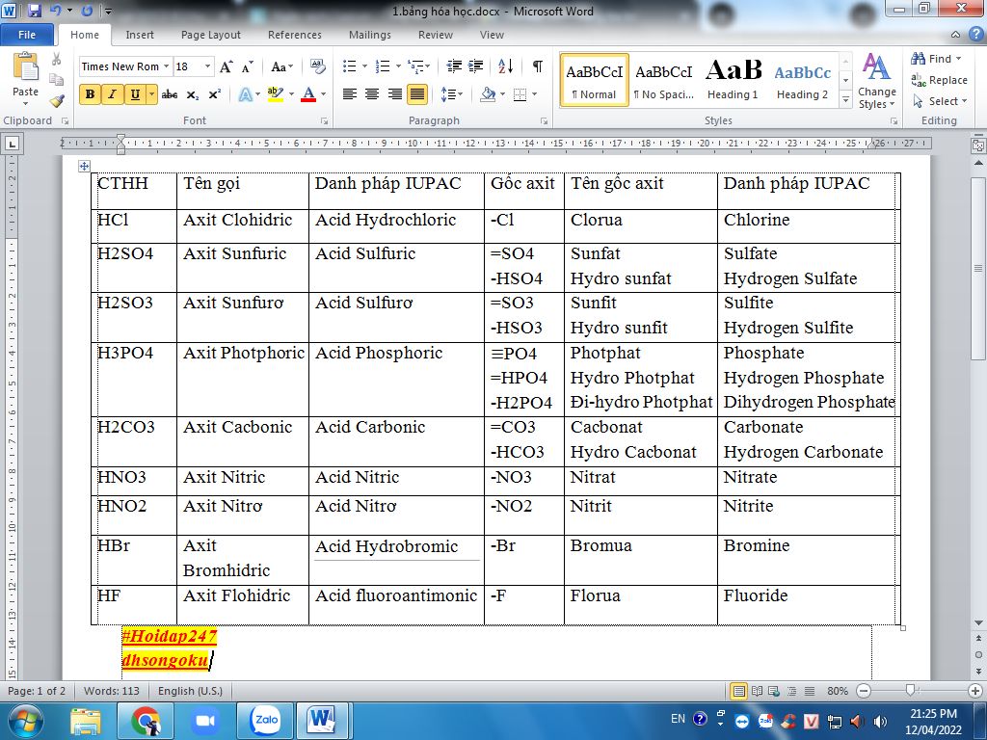Click the Replace button
Image resolution: width=987 pixels, height=740 pixels.
(x=939, y=80)
